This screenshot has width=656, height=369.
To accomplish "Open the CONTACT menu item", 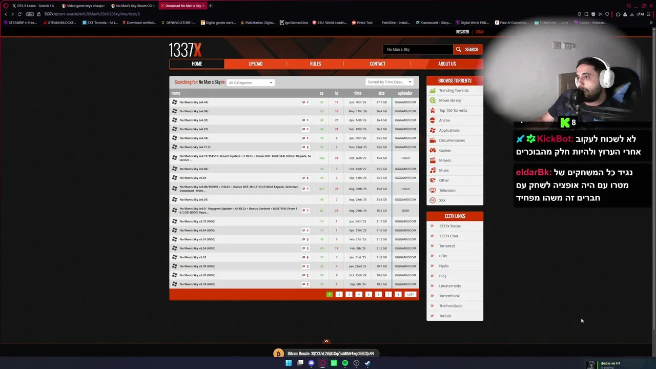I will point(377,64).
